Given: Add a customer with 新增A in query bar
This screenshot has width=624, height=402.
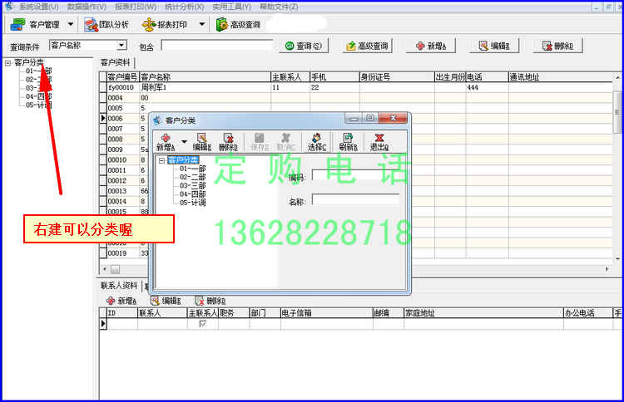Looking at the screenshot, I should pos(431,46).
